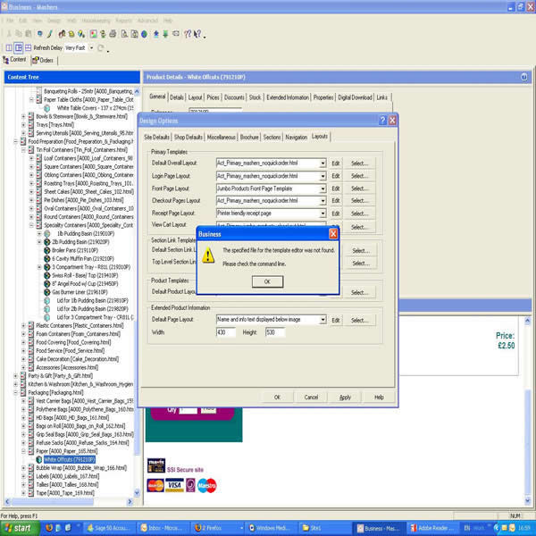Click OK in the Business error message
Image resolution: width=536 pixels, height=536 pixels.
point(266,281)
